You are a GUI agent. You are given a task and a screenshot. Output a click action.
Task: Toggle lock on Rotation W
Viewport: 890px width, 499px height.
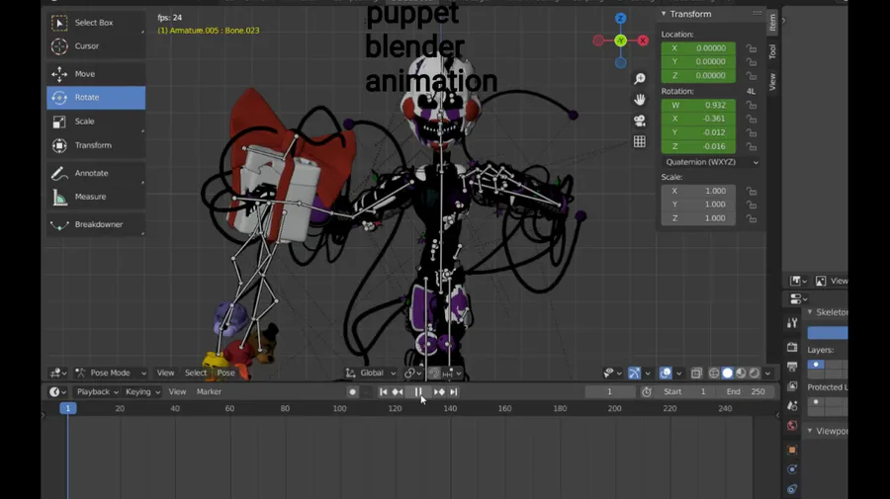click(x=752, y=105)
